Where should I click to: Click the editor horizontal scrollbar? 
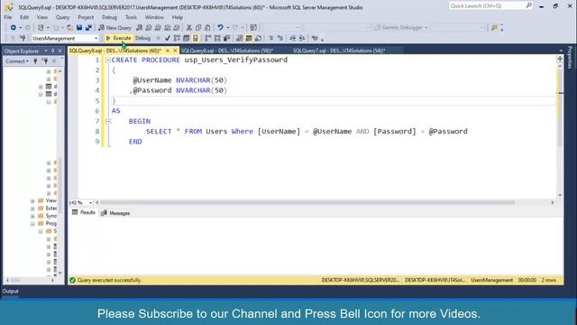pyautogui.click(x=307, y=202)
